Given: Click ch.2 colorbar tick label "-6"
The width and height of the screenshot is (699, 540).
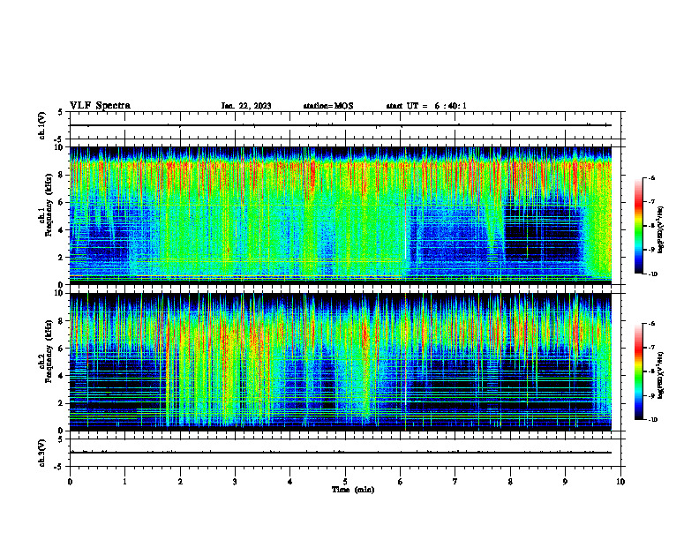Looking at the screenshot, I should coord(652,324).
